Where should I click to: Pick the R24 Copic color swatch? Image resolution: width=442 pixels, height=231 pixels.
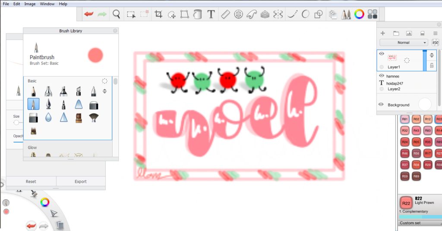tap(405, 142)
